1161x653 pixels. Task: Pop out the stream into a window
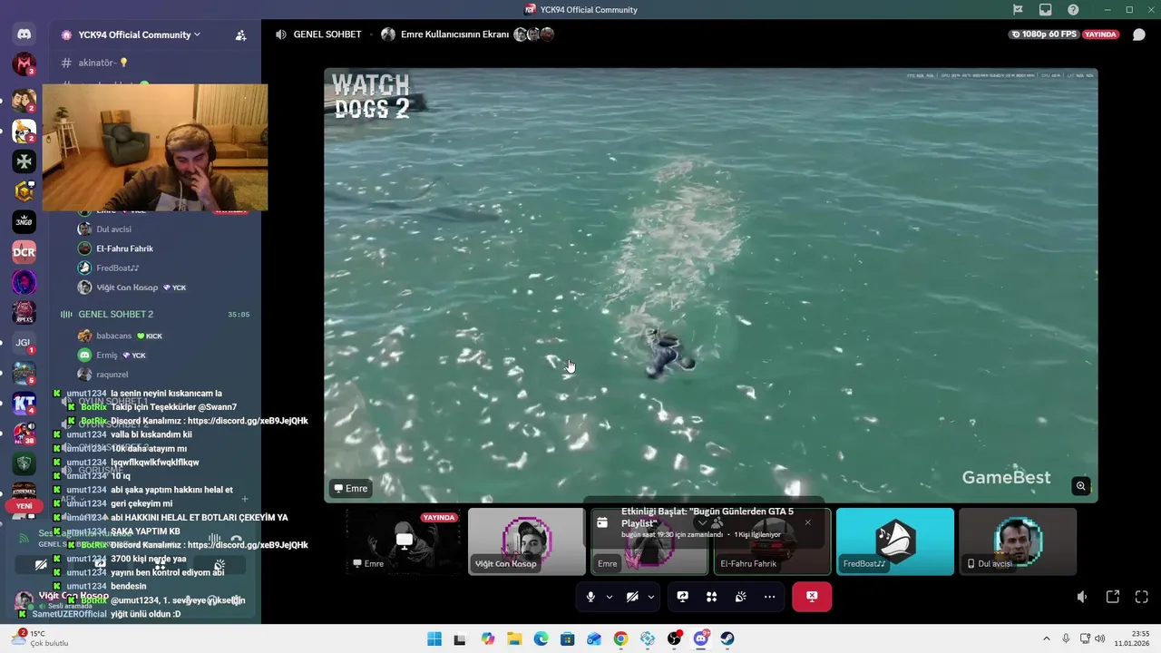point(1113,597)
